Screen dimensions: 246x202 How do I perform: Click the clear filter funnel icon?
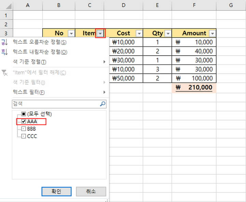click(4, 73)
